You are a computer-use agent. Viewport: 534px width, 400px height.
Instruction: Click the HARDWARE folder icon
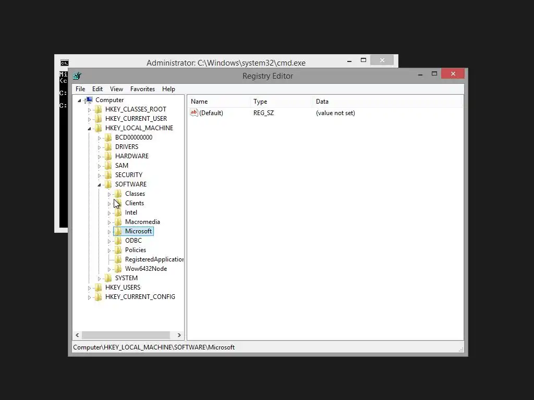pos(108,156)
